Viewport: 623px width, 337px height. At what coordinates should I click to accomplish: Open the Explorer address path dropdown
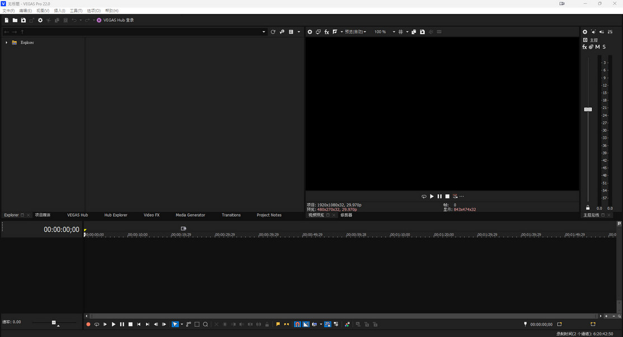[264, 32]
